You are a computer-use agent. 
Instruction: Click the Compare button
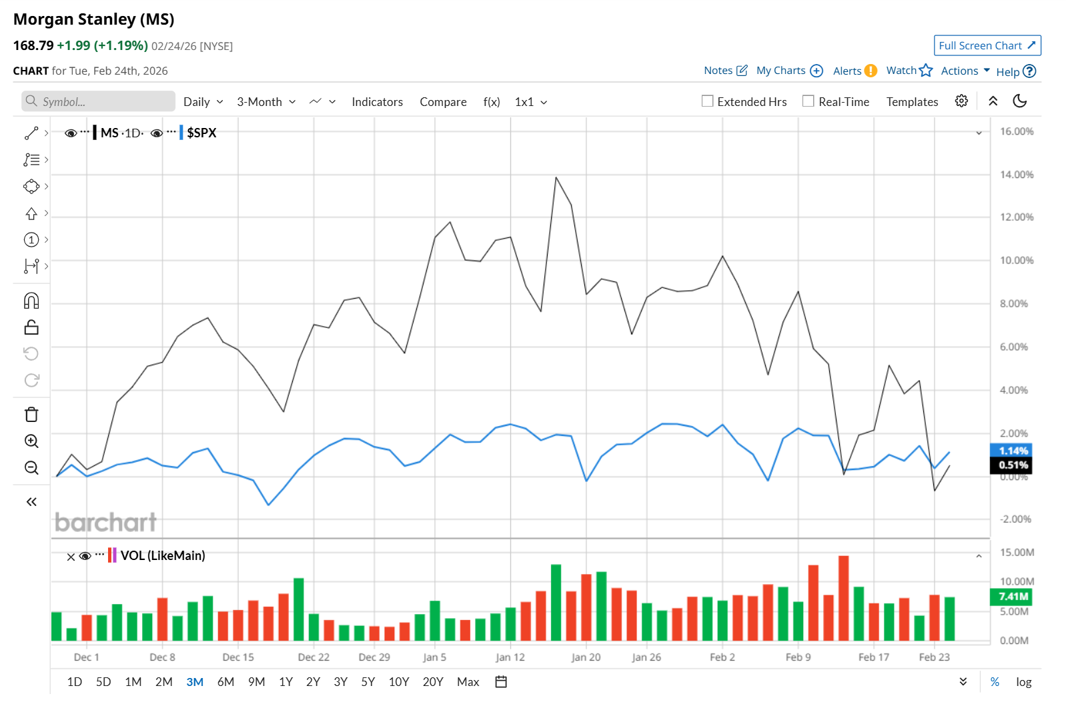(443, 101)
